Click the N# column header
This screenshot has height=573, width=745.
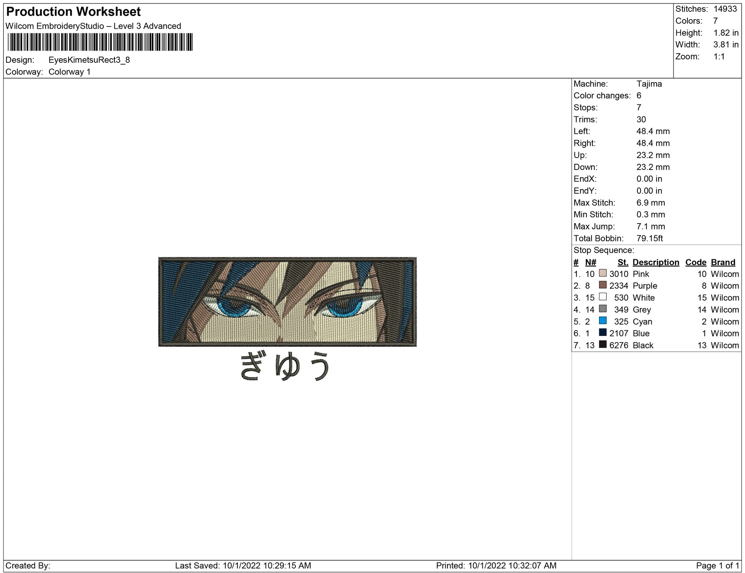click(x=590, y=262)
